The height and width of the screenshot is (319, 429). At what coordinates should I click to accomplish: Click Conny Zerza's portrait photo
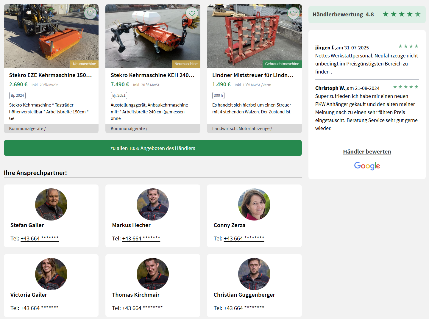(x=254, y=204)
